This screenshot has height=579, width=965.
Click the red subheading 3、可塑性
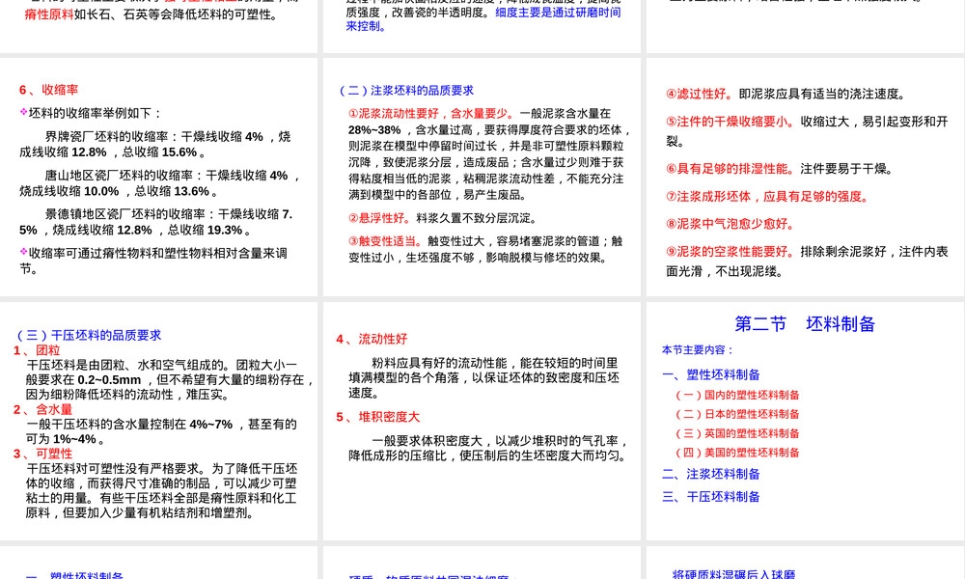[x=43, y=454]
